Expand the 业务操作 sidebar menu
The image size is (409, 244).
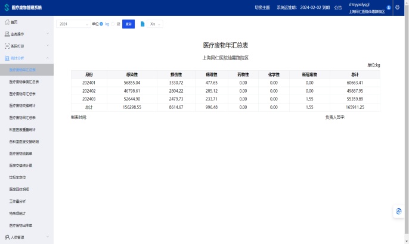(x=26, y=34)
